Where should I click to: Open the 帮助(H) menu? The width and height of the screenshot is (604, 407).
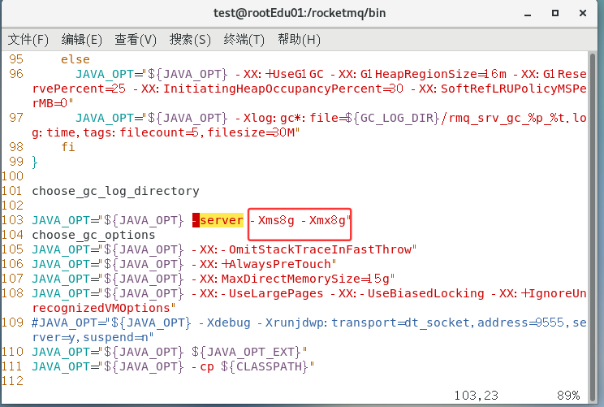click(299, 39)
